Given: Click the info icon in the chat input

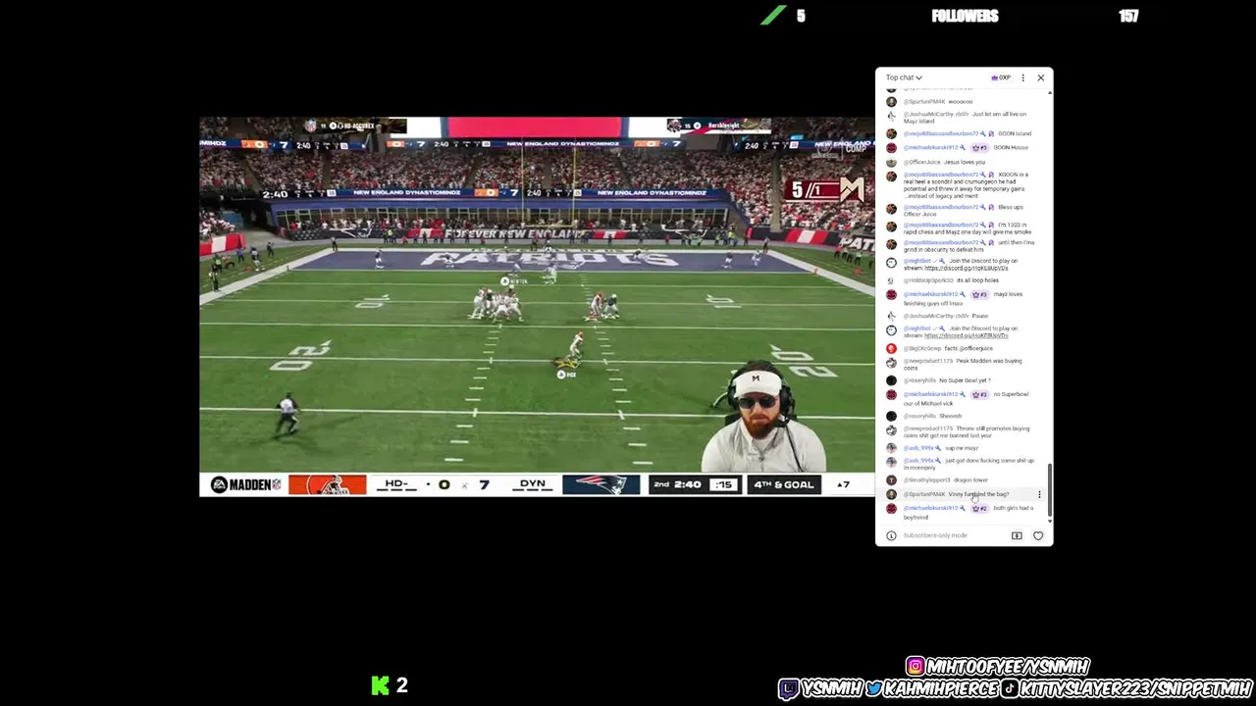Looking at the screenshot, I should point(891,535).
